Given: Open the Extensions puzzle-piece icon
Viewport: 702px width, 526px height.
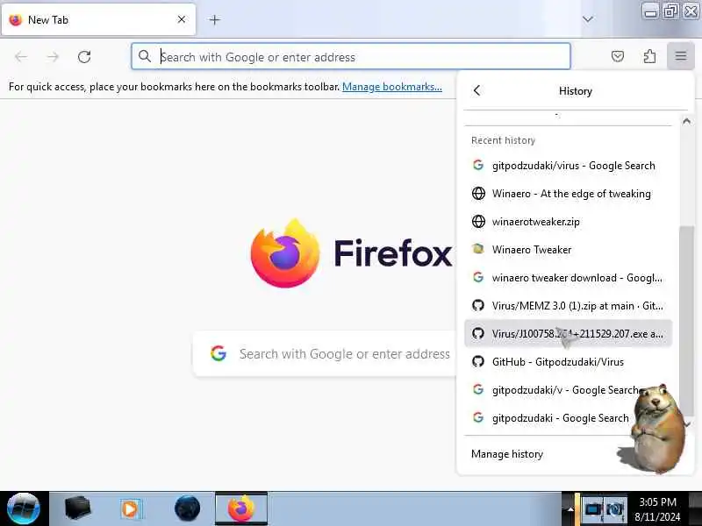Looking at the screenshot, I should click(x=649, y=56).
